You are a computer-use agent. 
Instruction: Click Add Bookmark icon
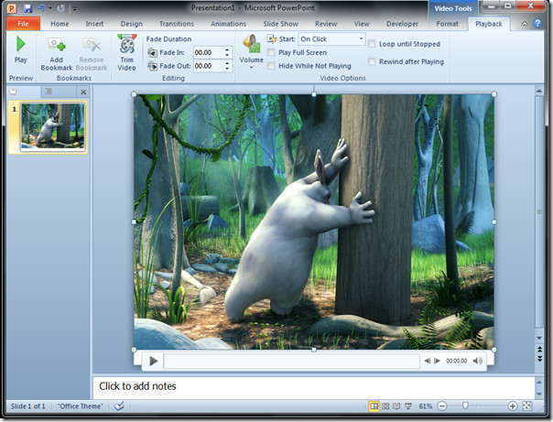(x=57, y=45)
